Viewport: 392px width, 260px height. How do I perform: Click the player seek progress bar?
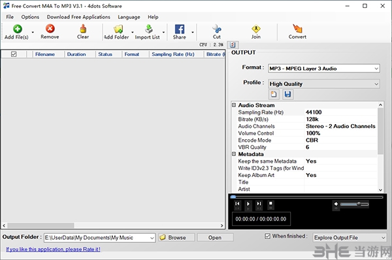tap(307, 197)
